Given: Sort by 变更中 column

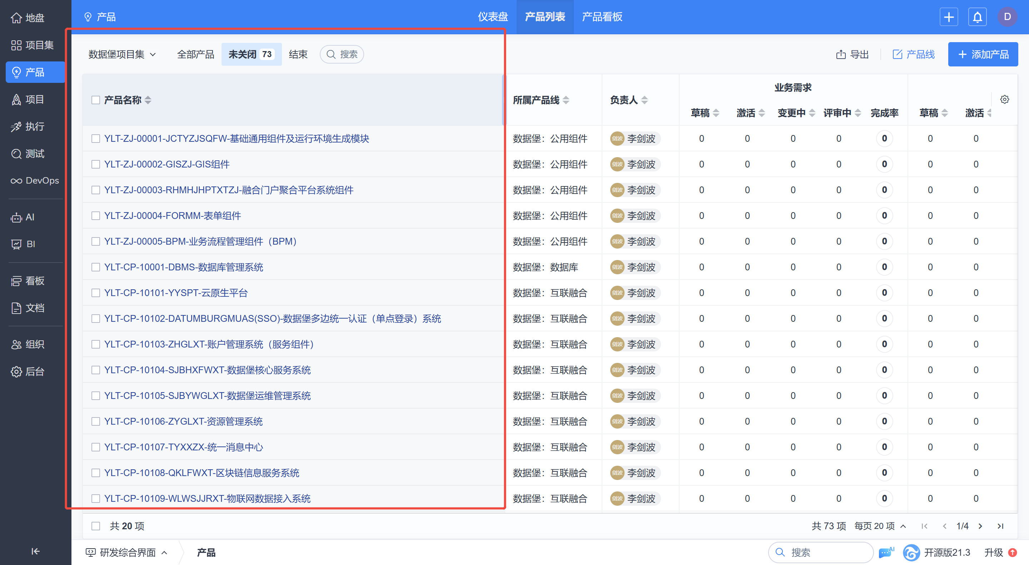Looking at the screenshot, I should [812, 113].
